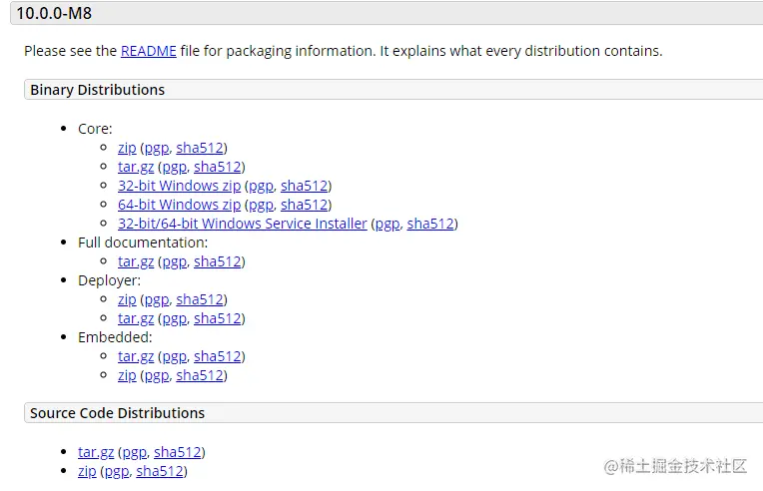Download the source code tar.gz
Viewport: 763px width, 491px height.
(96, 452)
